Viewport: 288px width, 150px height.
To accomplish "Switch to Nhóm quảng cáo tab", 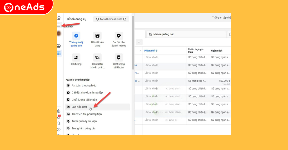I will [164, 34].
